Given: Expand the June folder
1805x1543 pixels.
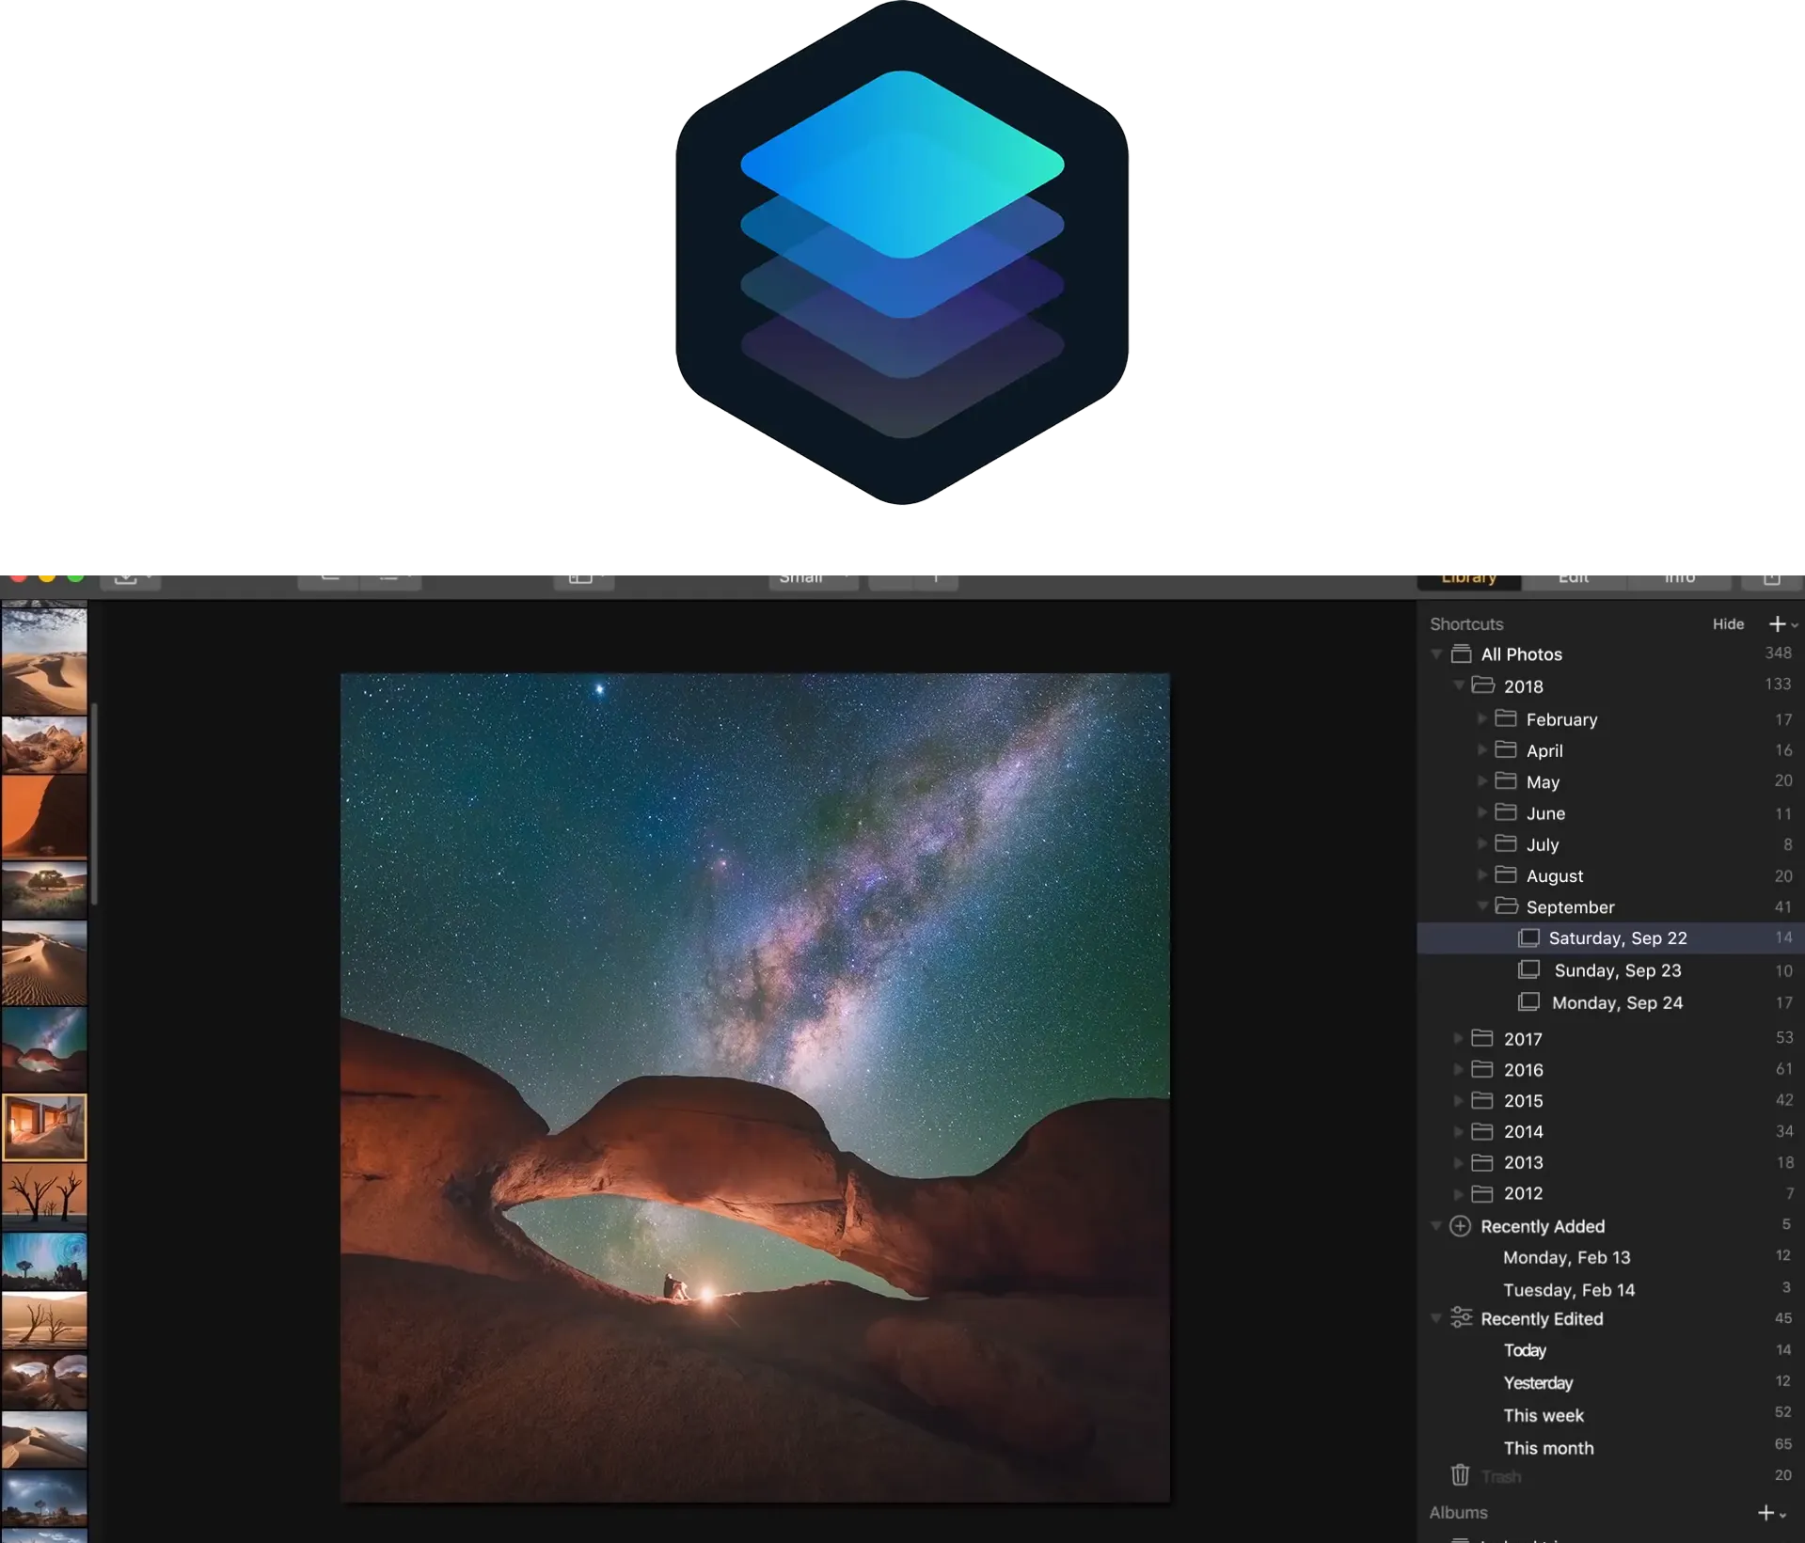Looking at the screenshot, I should coord(1481,812).
